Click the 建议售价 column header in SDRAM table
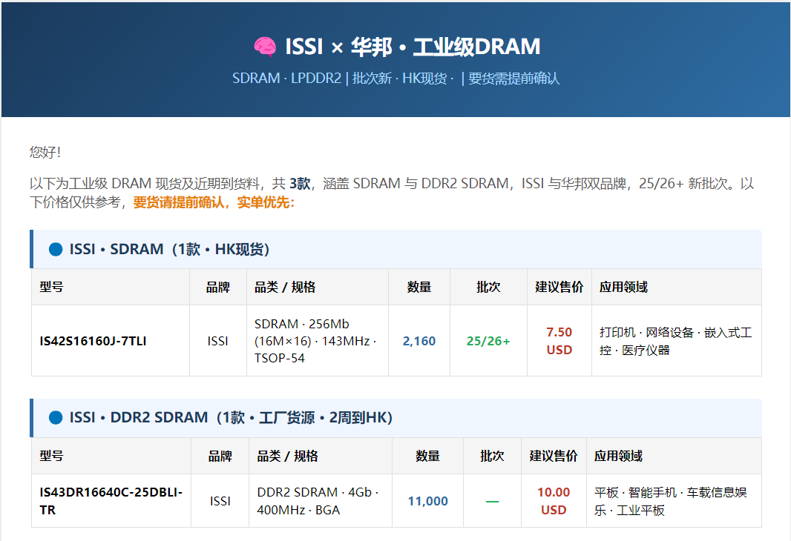 pos(559,287)
